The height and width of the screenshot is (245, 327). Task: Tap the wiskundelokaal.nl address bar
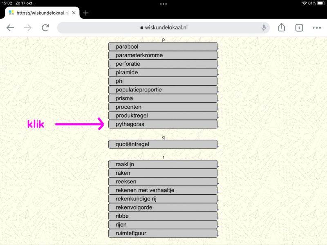[x=163, y=28]
